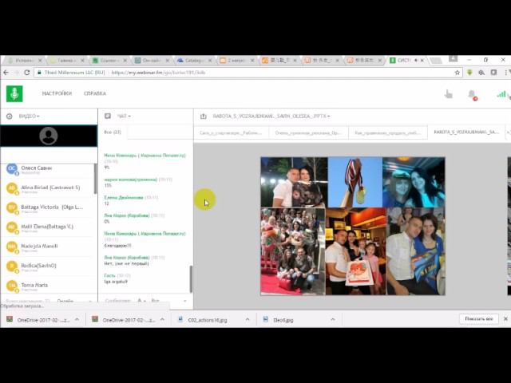Click the Елена chat author name with message 12
The width and height of the screenshot is (511, 383).
(x=124, y=198)
